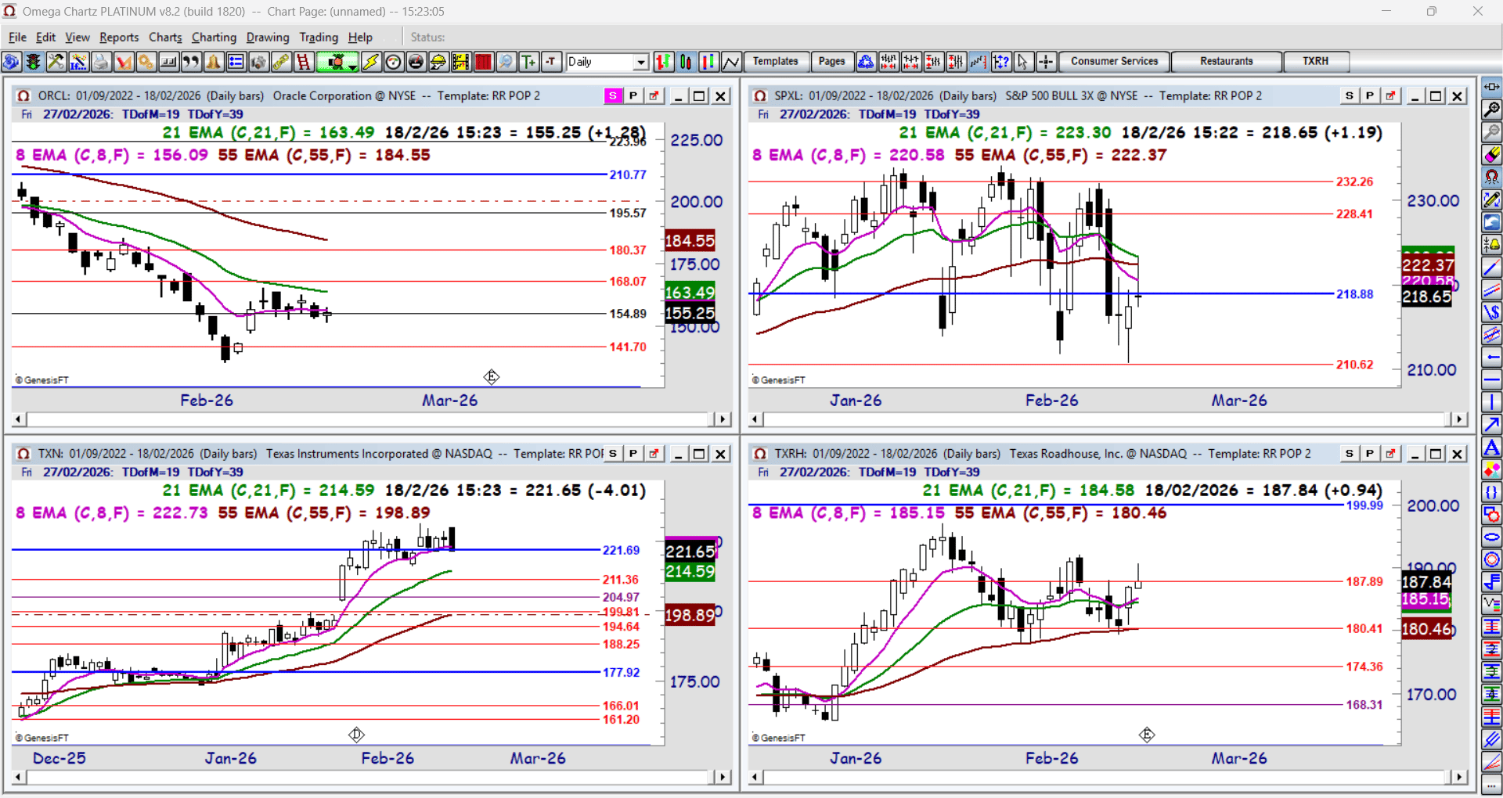The width and height of the screenshot is (1503, 798).
Task: Switch to colored bar chart style
Action: 709,62
